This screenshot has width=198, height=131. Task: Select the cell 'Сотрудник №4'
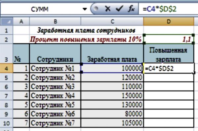pyautogui.click(x=55, y=96)
